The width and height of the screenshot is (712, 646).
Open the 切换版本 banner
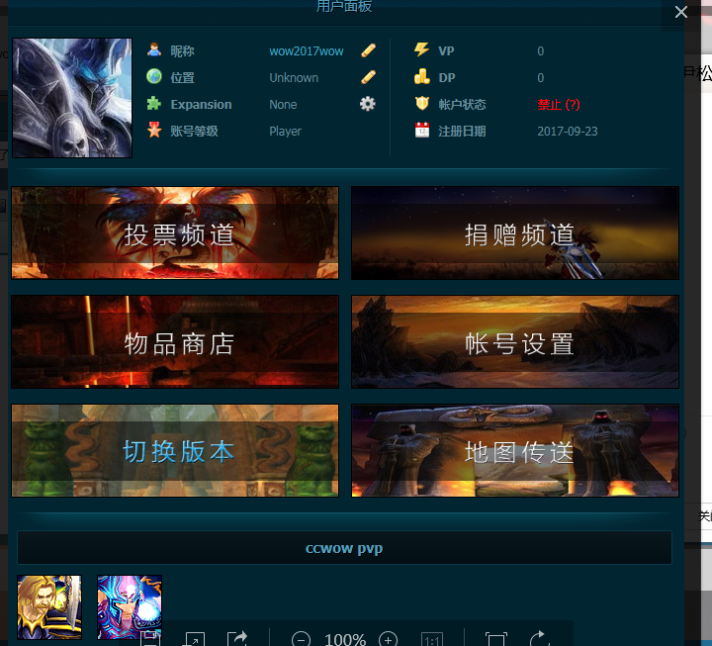175,451
